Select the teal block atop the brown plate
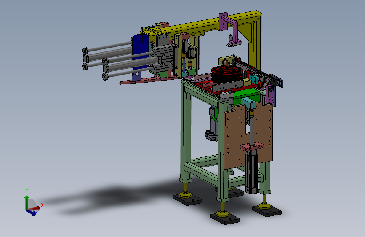This screenshot has height=237, width=365. point(249,103)
